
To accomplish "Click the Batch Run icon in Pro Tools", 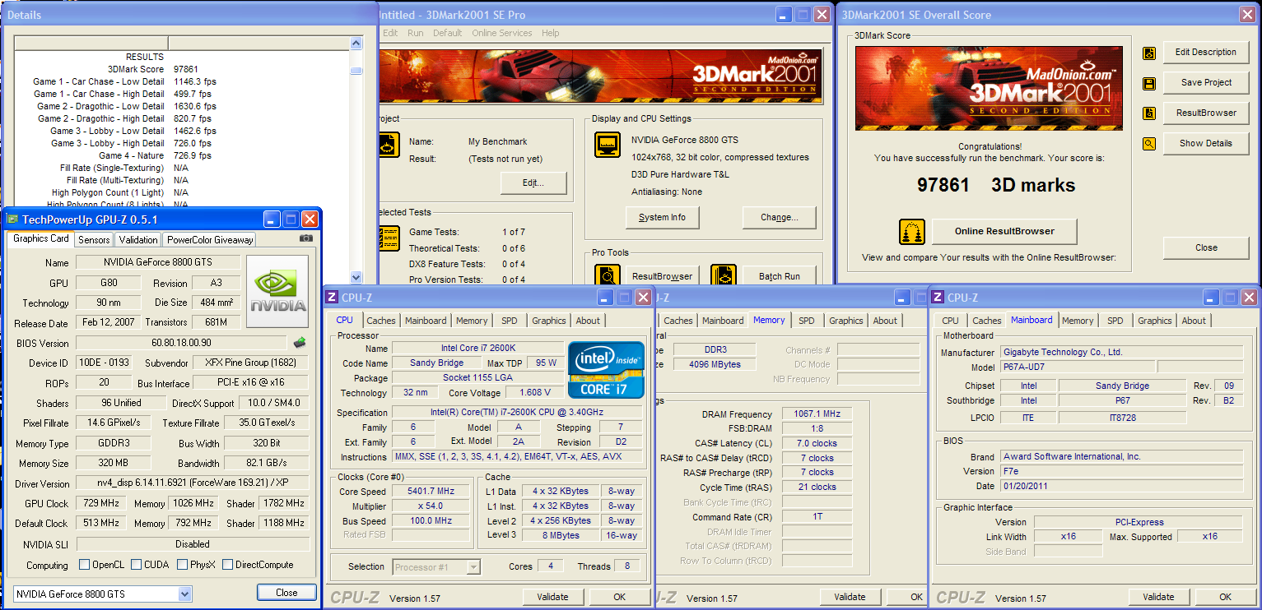I will click(723, 275).
